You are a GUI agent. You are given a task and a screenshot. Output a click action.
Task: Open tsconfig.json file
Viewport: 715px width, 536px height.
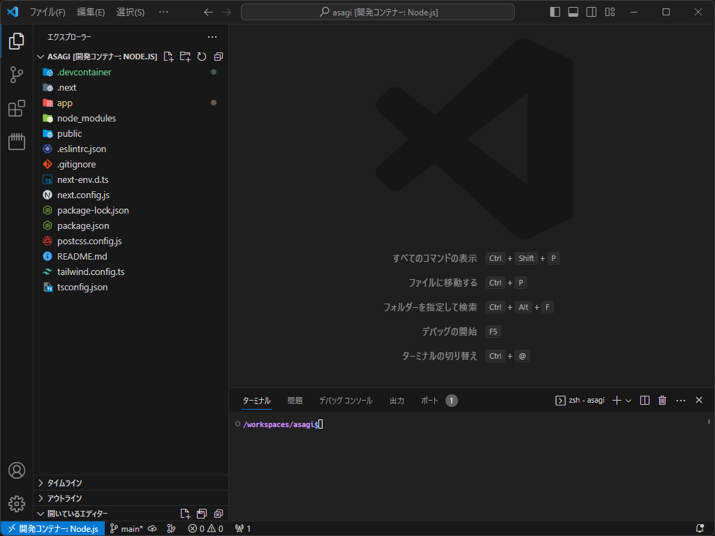[131, 287]
